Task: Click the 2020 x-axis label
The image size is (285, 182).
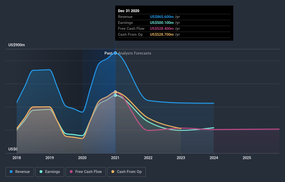Action: pyautogui.click(x=82, y=158)
